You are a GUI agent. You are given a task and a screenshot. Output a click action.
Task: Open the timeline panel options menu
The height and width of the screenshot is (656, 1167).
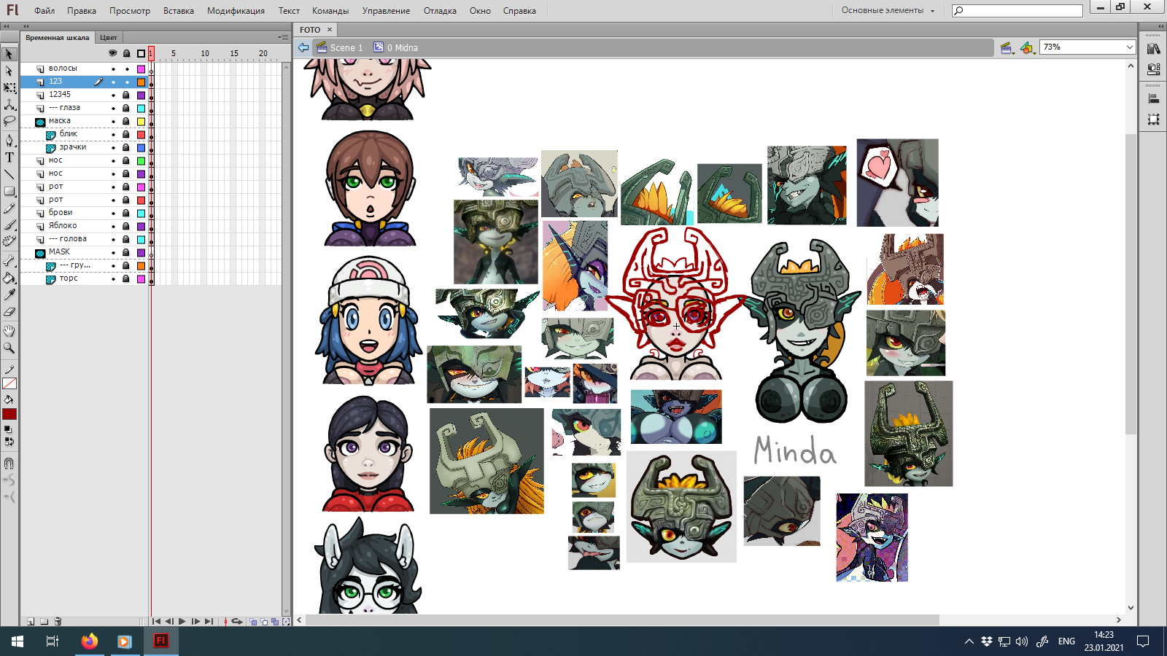[283, 37]
